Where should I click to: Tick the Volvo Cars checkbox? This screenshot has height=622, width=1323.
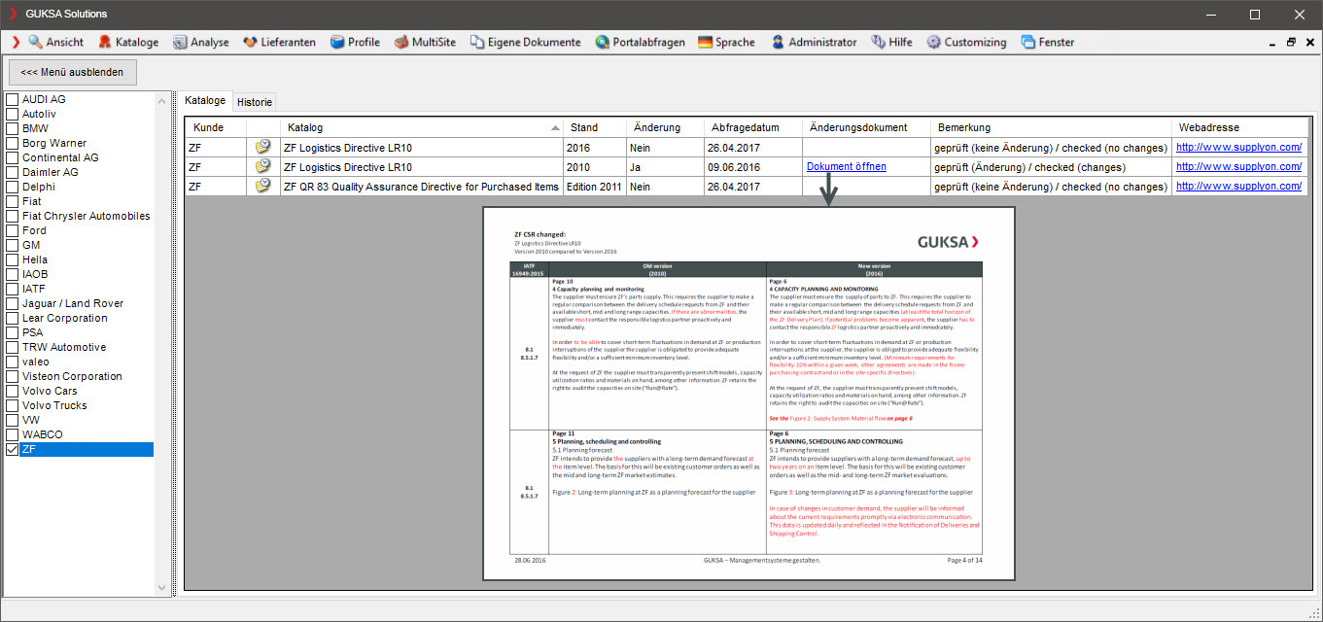(x=13, y=391)
